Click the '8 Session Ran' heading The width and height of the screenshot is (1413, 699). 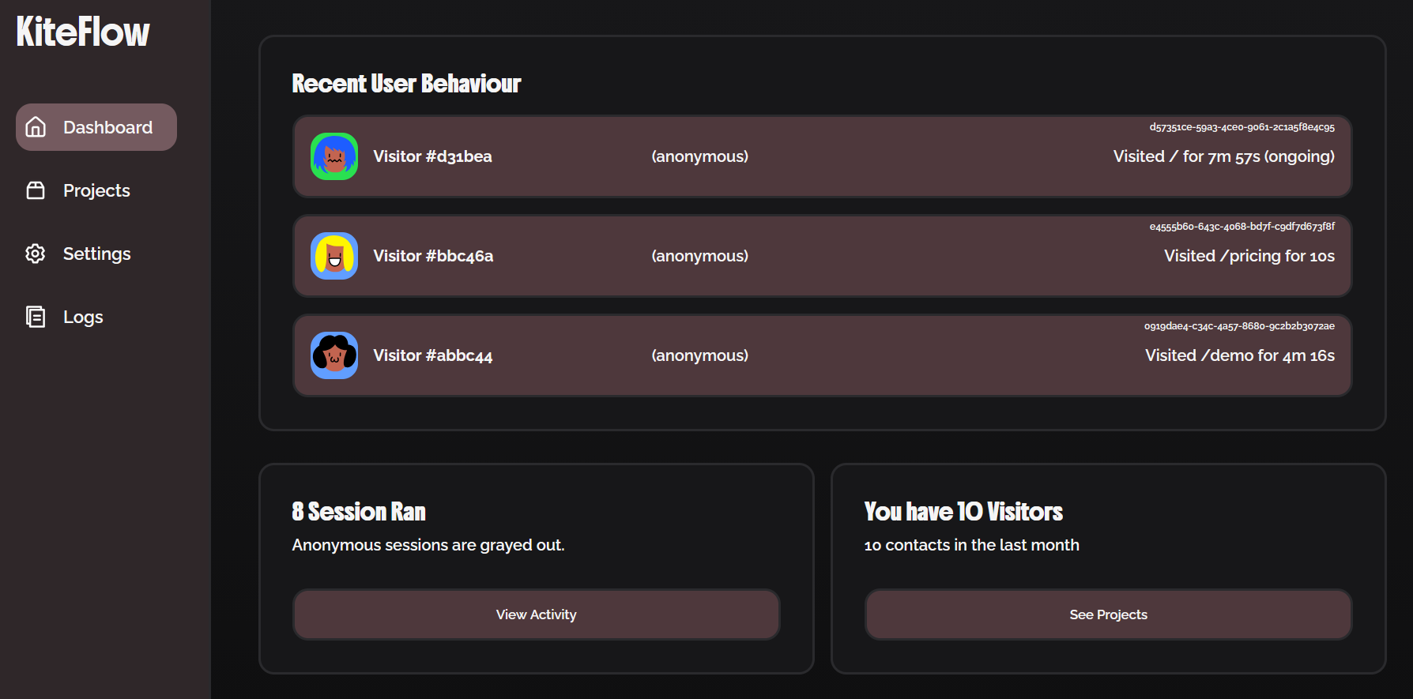pos(359,512)
